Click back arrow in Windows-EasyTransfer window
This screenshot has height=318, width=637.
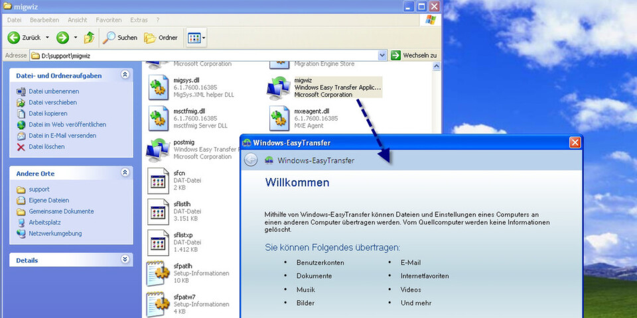251,160
